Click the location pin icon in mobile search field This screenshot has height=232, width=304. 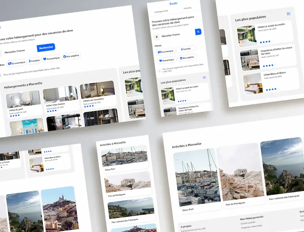[x=157, y=37]
